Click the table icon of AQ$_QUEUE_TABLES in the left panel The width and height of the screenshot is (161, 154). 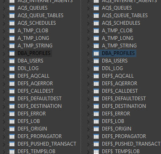coord(12,16)
